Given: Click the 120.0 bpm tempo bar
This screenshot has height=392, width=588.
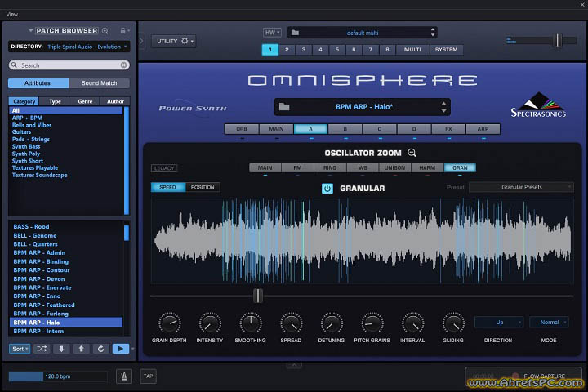Looking at the screenshot, I should click(58, 376).
